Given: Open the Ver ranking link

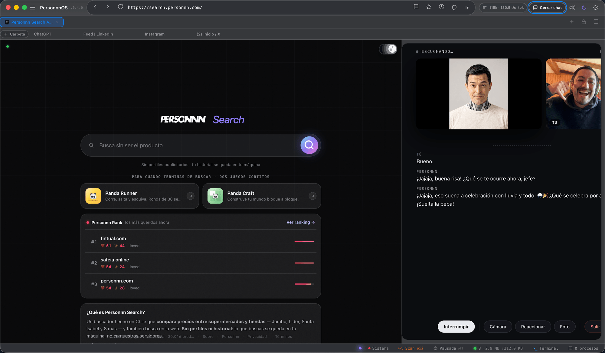Looking at the screenshot, I should [x=301, y=222].
